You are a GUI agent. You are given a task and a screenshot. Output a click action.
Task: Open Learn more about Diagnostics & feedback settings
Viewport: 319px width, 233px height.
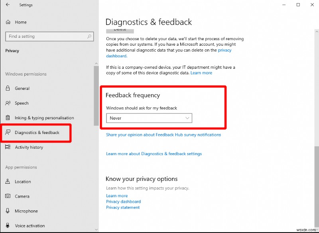tap(154, 153)
